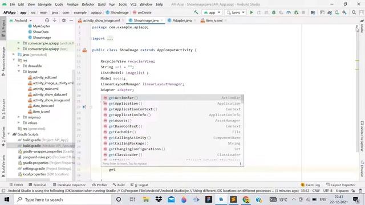Expand the drawable folder
This screenshot has height=205, width=365.
[x=18, y=66]
